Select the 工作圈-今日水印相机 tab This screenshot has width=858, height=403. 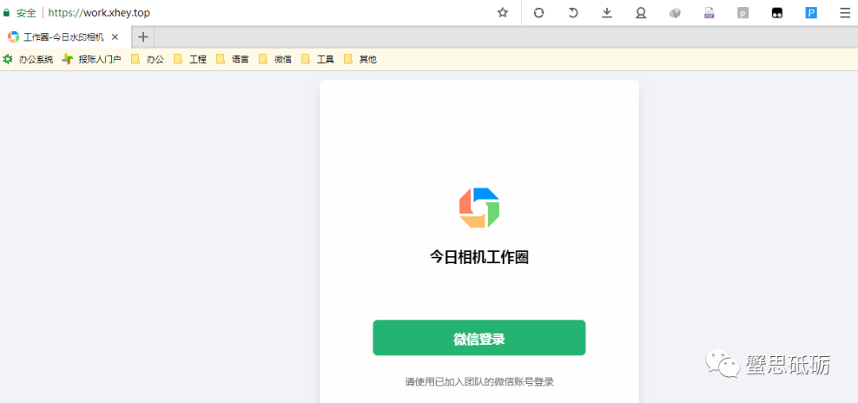pos(64,37)
